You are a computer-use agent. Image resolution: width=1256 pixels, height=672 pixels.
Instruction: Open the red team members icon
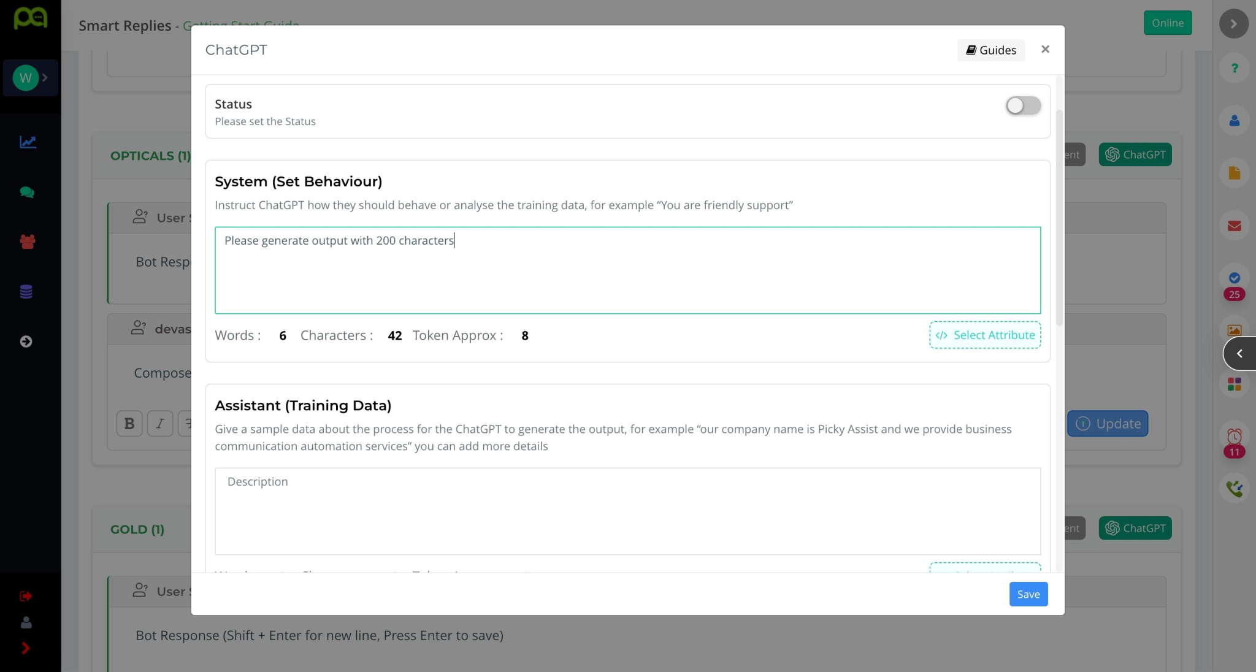(28, 242)
